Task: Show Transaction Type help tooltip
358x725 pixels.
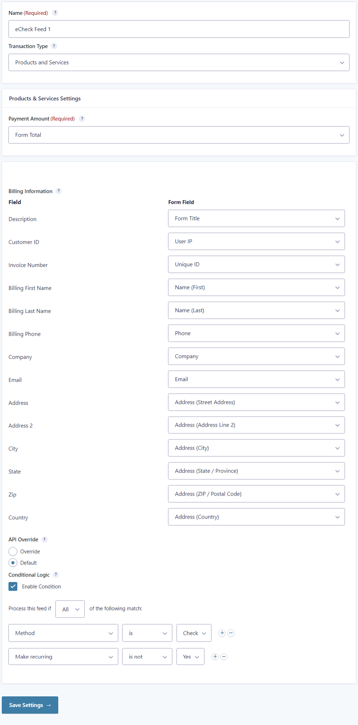Action: pyautogui.click(x=54, y=46)
